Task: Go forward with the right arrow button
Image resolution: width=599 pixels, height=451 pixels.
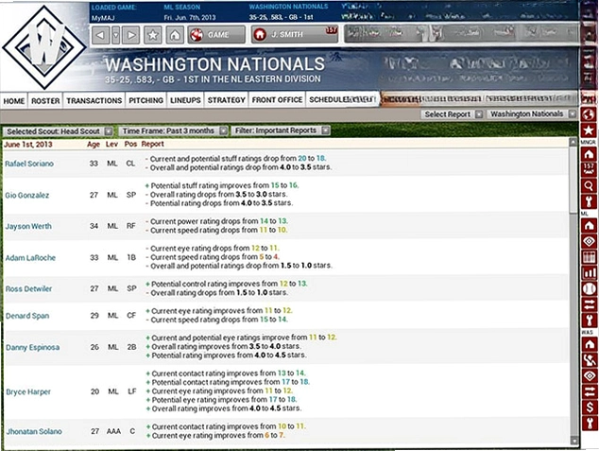Action: (131, 35)
